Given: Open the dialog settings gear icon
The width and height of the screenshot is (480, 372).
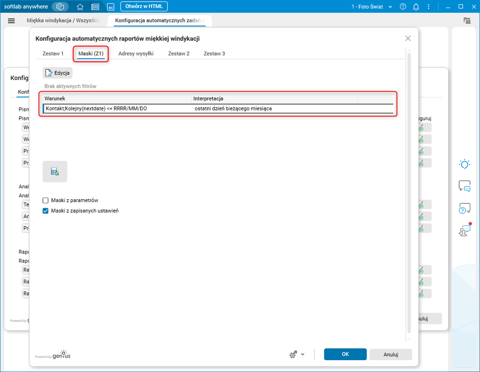Looking at the screenshot, I should coord(293,354).
